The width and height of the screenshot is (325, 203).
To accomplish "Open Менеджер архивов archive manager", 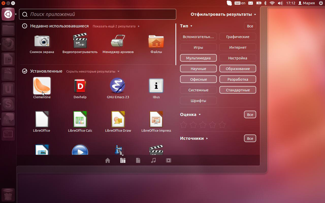I will (x=118, y=44).
